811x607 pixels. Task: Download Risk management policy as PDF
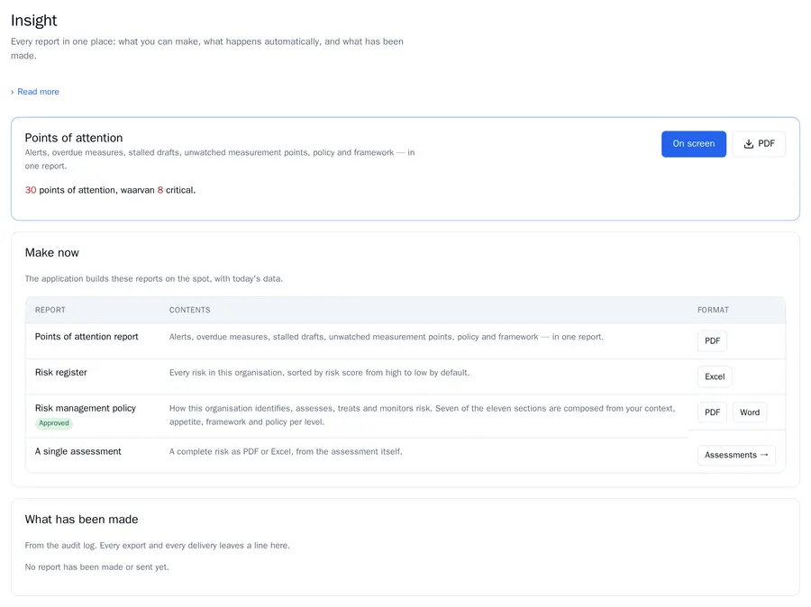(x=712, y=412)
